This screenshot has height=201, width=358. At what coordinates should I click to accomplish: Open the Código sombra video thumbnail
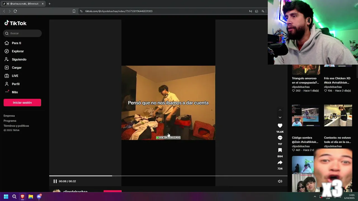(306, 116)
